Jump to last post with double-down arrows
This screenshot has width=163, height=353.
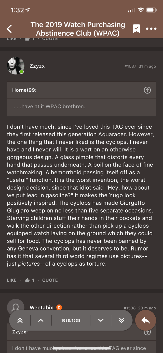click(122, 320)
